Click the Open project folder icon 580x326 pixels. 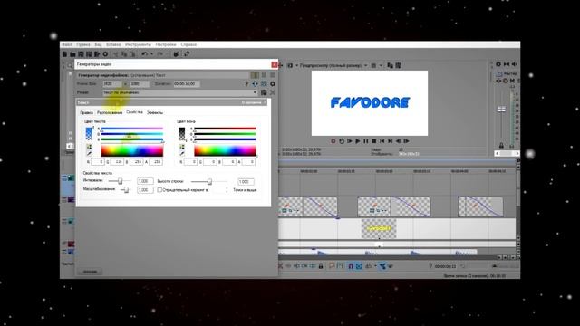coord(72,54)
